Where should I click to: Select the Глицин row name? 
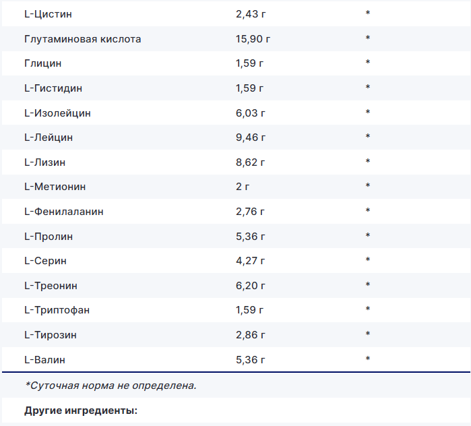(42, 63)
